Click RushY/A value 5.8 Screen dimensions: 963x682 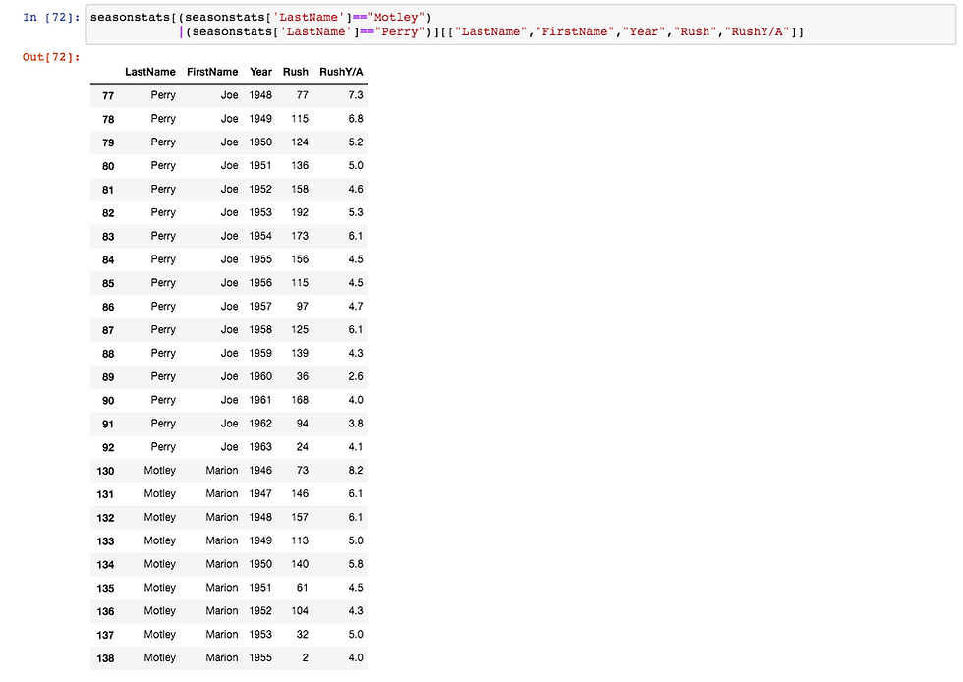click(x=356, y=564)
